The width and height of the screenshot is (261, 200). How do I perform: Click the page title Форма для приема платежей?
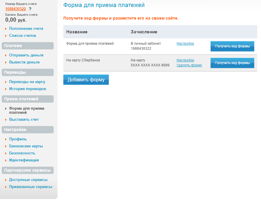pos(104,5)
